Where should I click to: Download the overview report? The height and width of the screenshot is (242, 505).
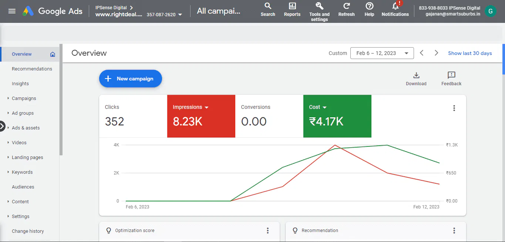[416, 76]
